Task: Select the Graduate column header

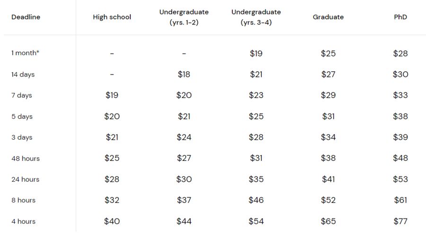Action: point(328,17)
